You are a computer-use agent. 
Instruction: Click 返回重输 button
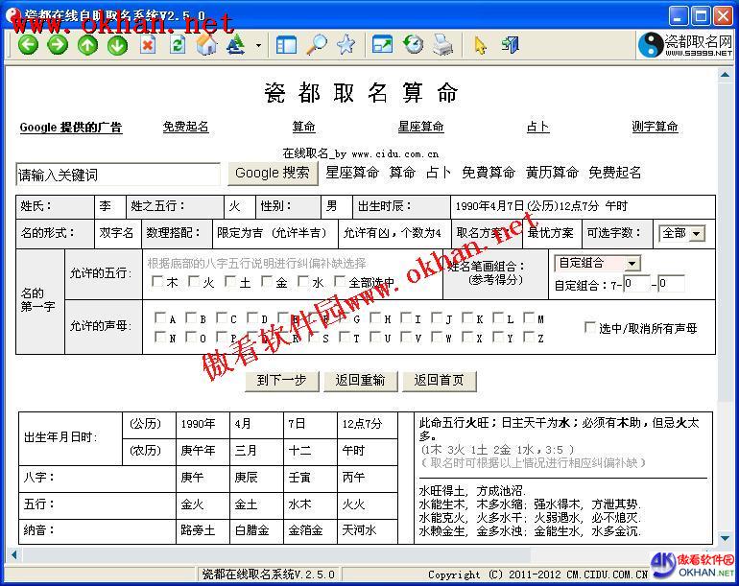tap(361, 381)
